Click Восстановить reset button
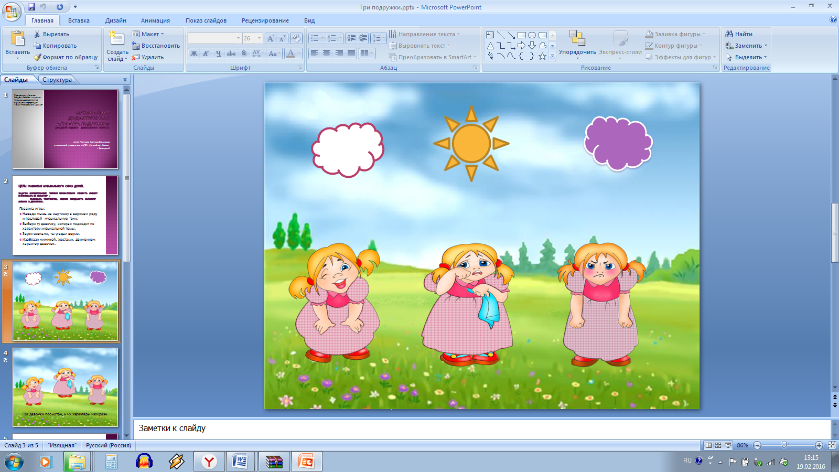 coord(156,46)
